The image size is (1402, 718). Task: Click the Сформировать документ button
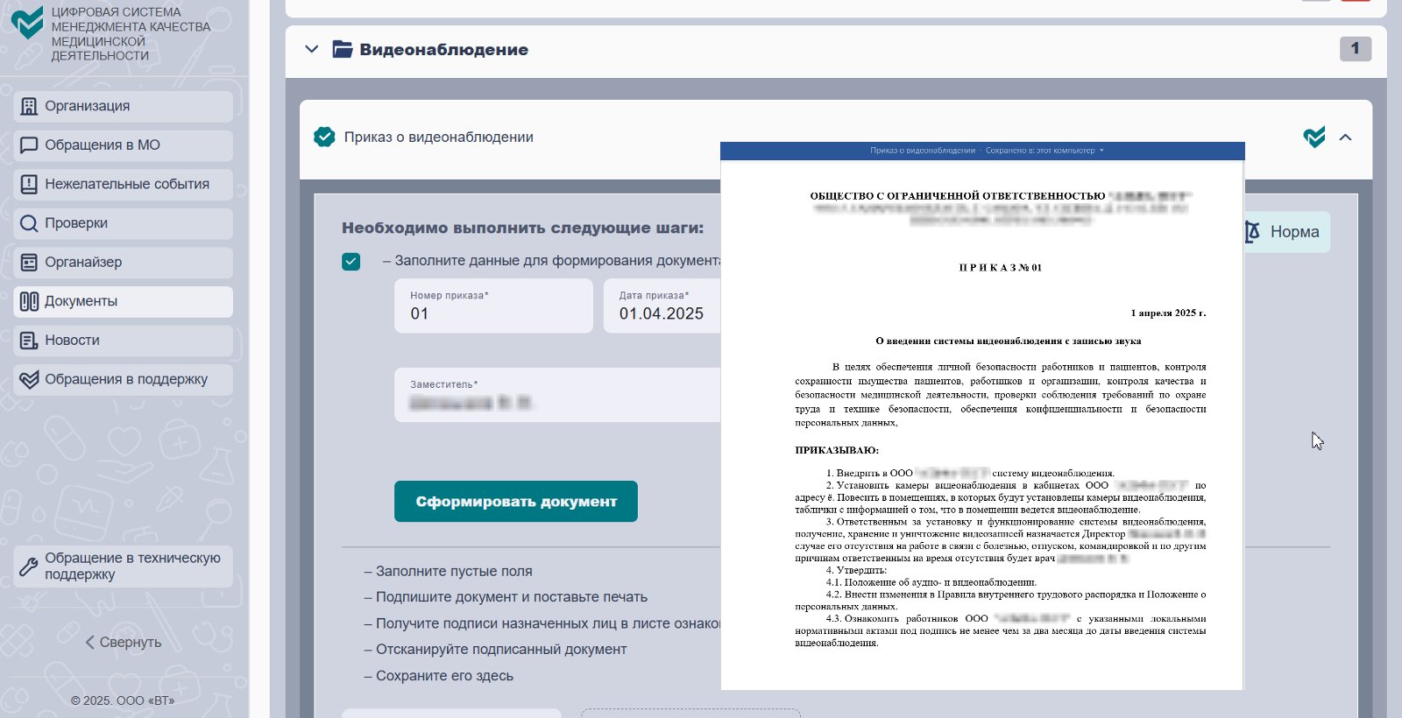pyautogui.click(x=516, y=502)
